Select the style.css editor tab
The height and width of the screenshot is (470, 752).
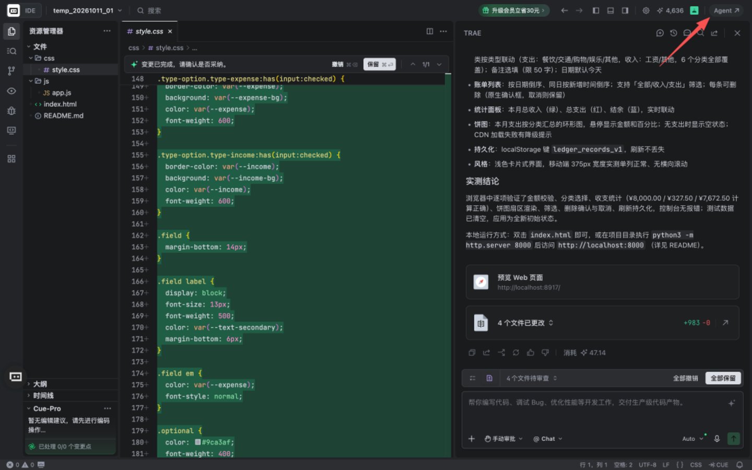(149, 31)
